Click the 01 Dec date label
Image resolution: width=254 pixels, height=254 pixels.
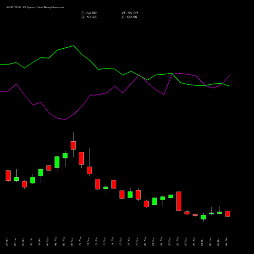tap(202, 242)
